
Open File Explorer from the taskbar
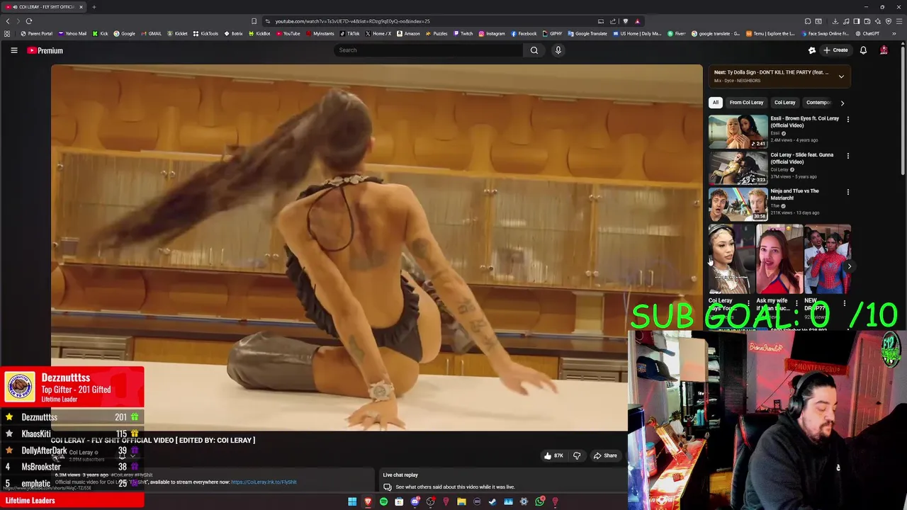click(x=461, y=501)
